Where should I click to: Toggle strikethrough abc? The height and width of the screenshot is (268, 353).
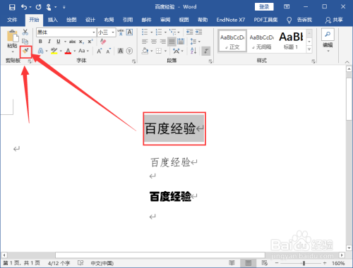point(72,42)
